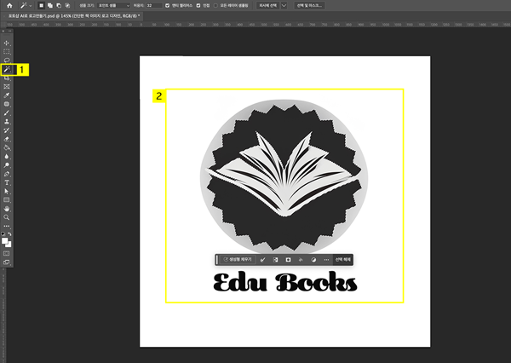
Task: Select the Paint Bucket tool
Action: [x=7, y=147]
